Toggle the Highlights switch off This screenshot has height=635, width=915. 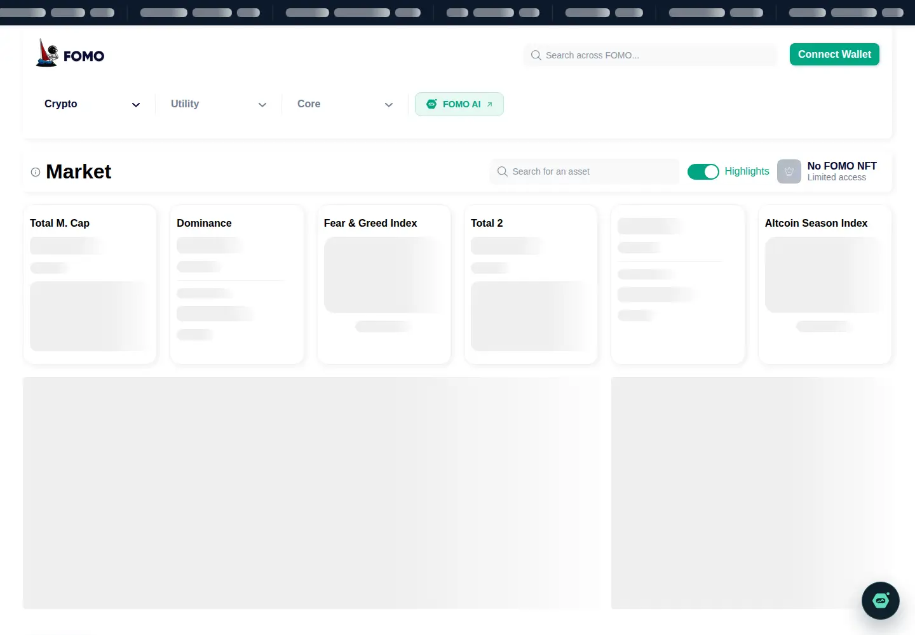point(703,171)
